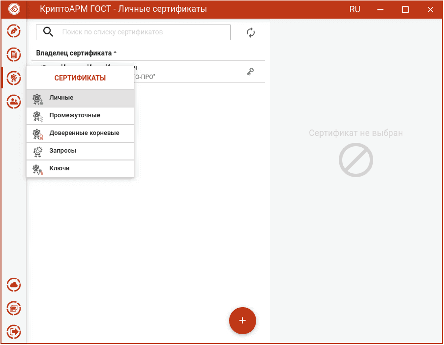Open Ключи from the certificates menu
The height and width of the screenshot is (345, 444).
(x=80, y=169)
